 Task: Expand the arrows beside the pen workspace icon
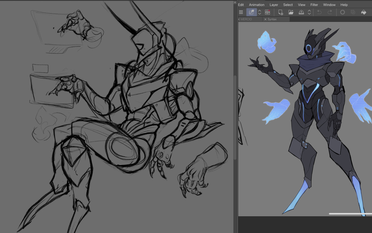pyautogui.click(x=260, y=12)
